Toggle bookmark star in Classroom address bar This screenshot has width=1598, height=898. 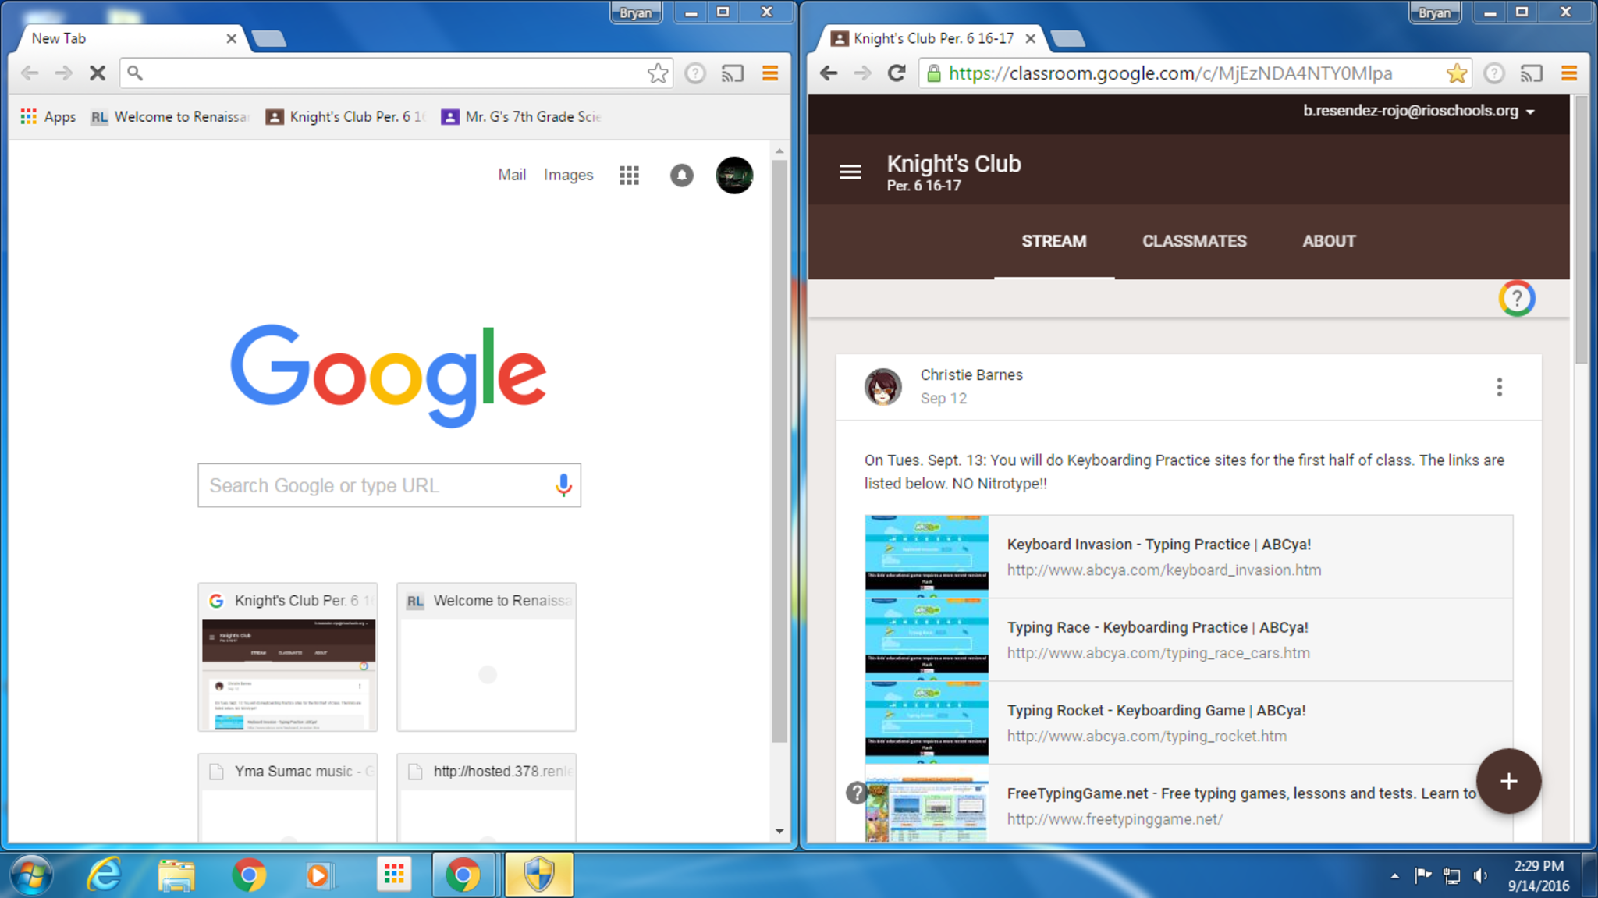click(x=1456, y=73)
